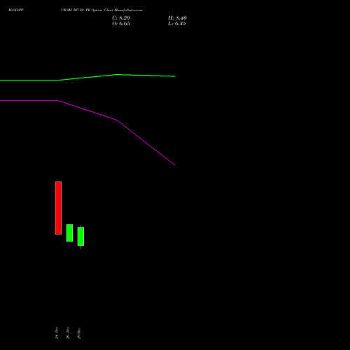Select the middle green candlestick
The height and width of the screenshot is (350, 350).
[69, 232]
